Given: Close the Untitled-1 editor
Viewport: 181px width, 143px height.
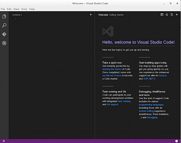Looking at the screenshot, I should coord(91,15).
